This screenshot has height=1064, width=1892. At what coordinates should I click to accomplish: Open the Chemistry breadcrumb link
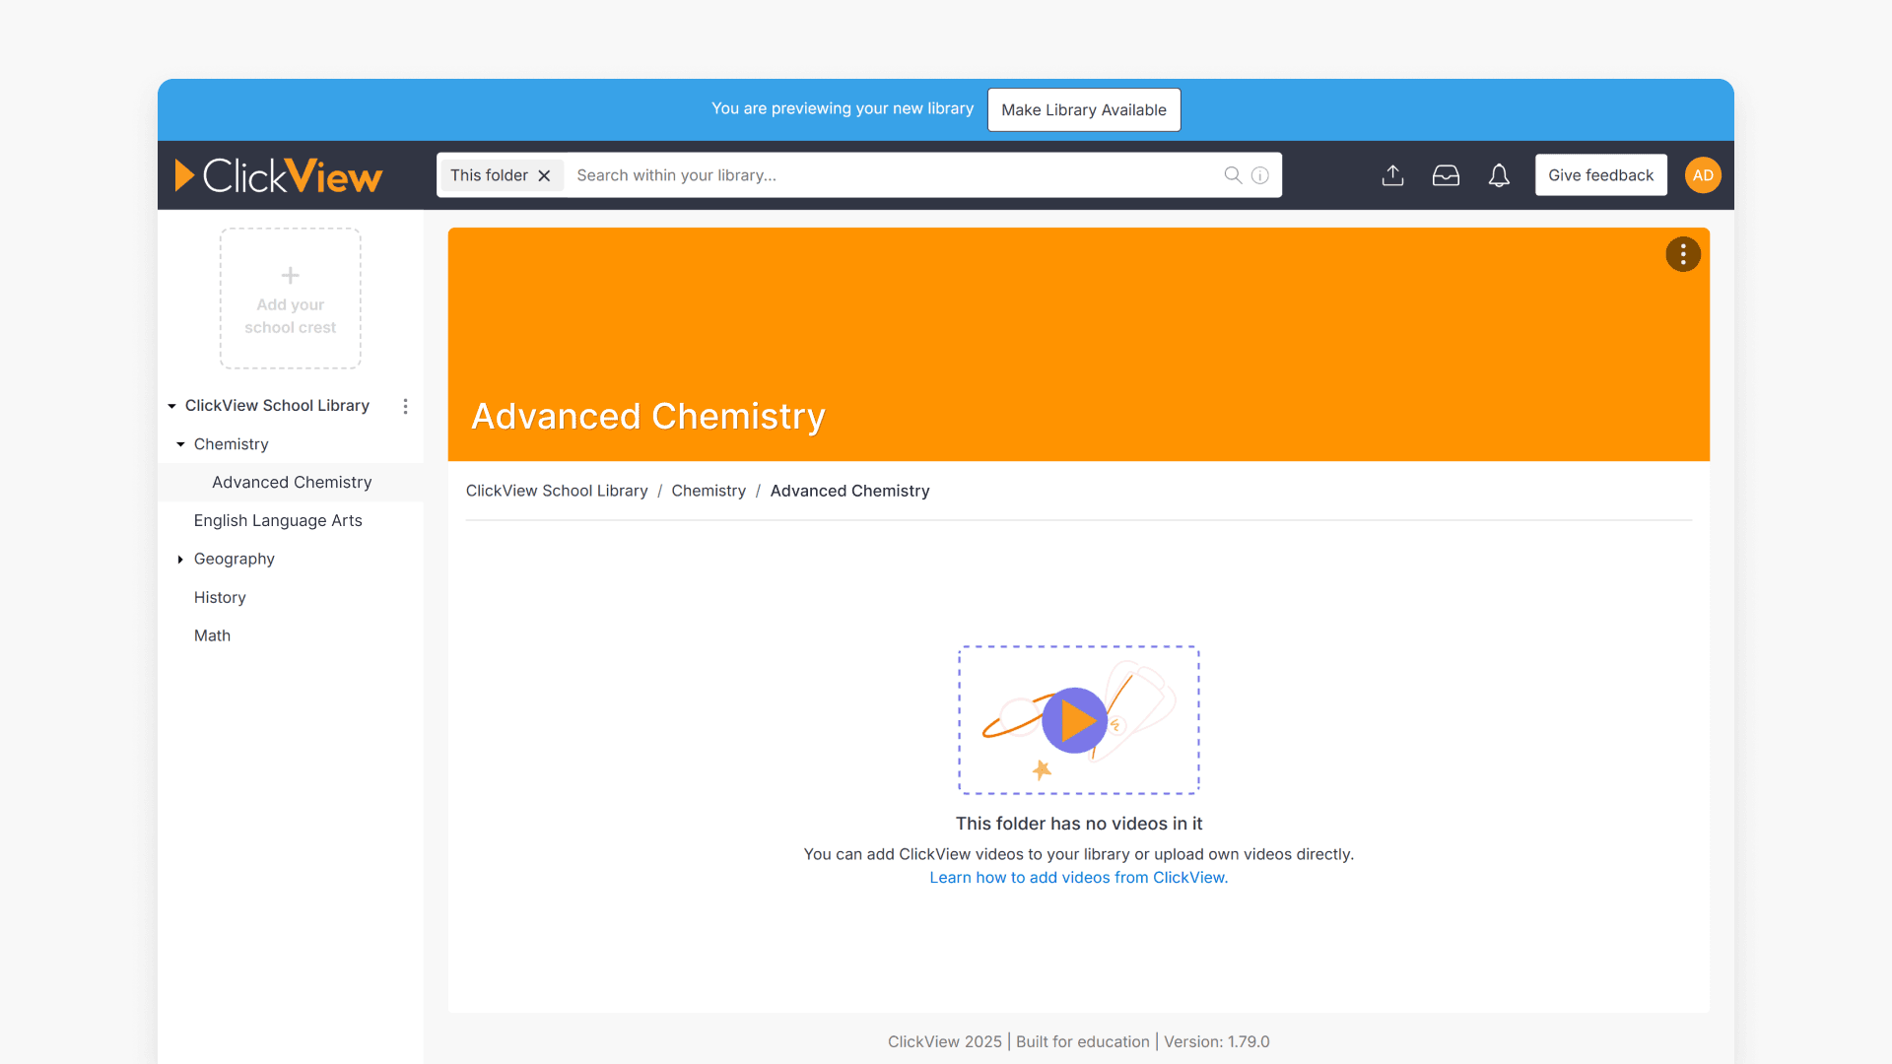click(709, 491)
